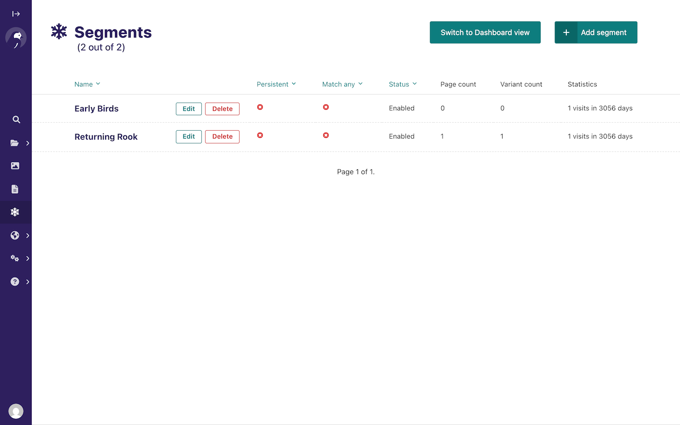680x425 pixels.
Task: Click Early Birds statistics visits text
Action: (x=600, y=108)
